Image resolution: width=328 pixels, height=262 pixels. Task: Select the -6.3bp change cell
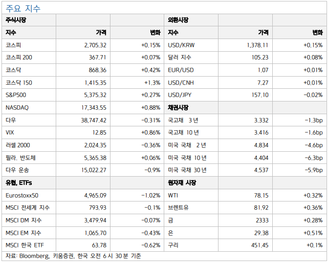(x=313, y=158)
